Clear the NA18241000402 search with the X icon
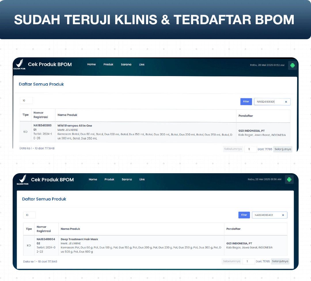Image resolution: width=311 pixels, height=281 pixels. (283, 215)
